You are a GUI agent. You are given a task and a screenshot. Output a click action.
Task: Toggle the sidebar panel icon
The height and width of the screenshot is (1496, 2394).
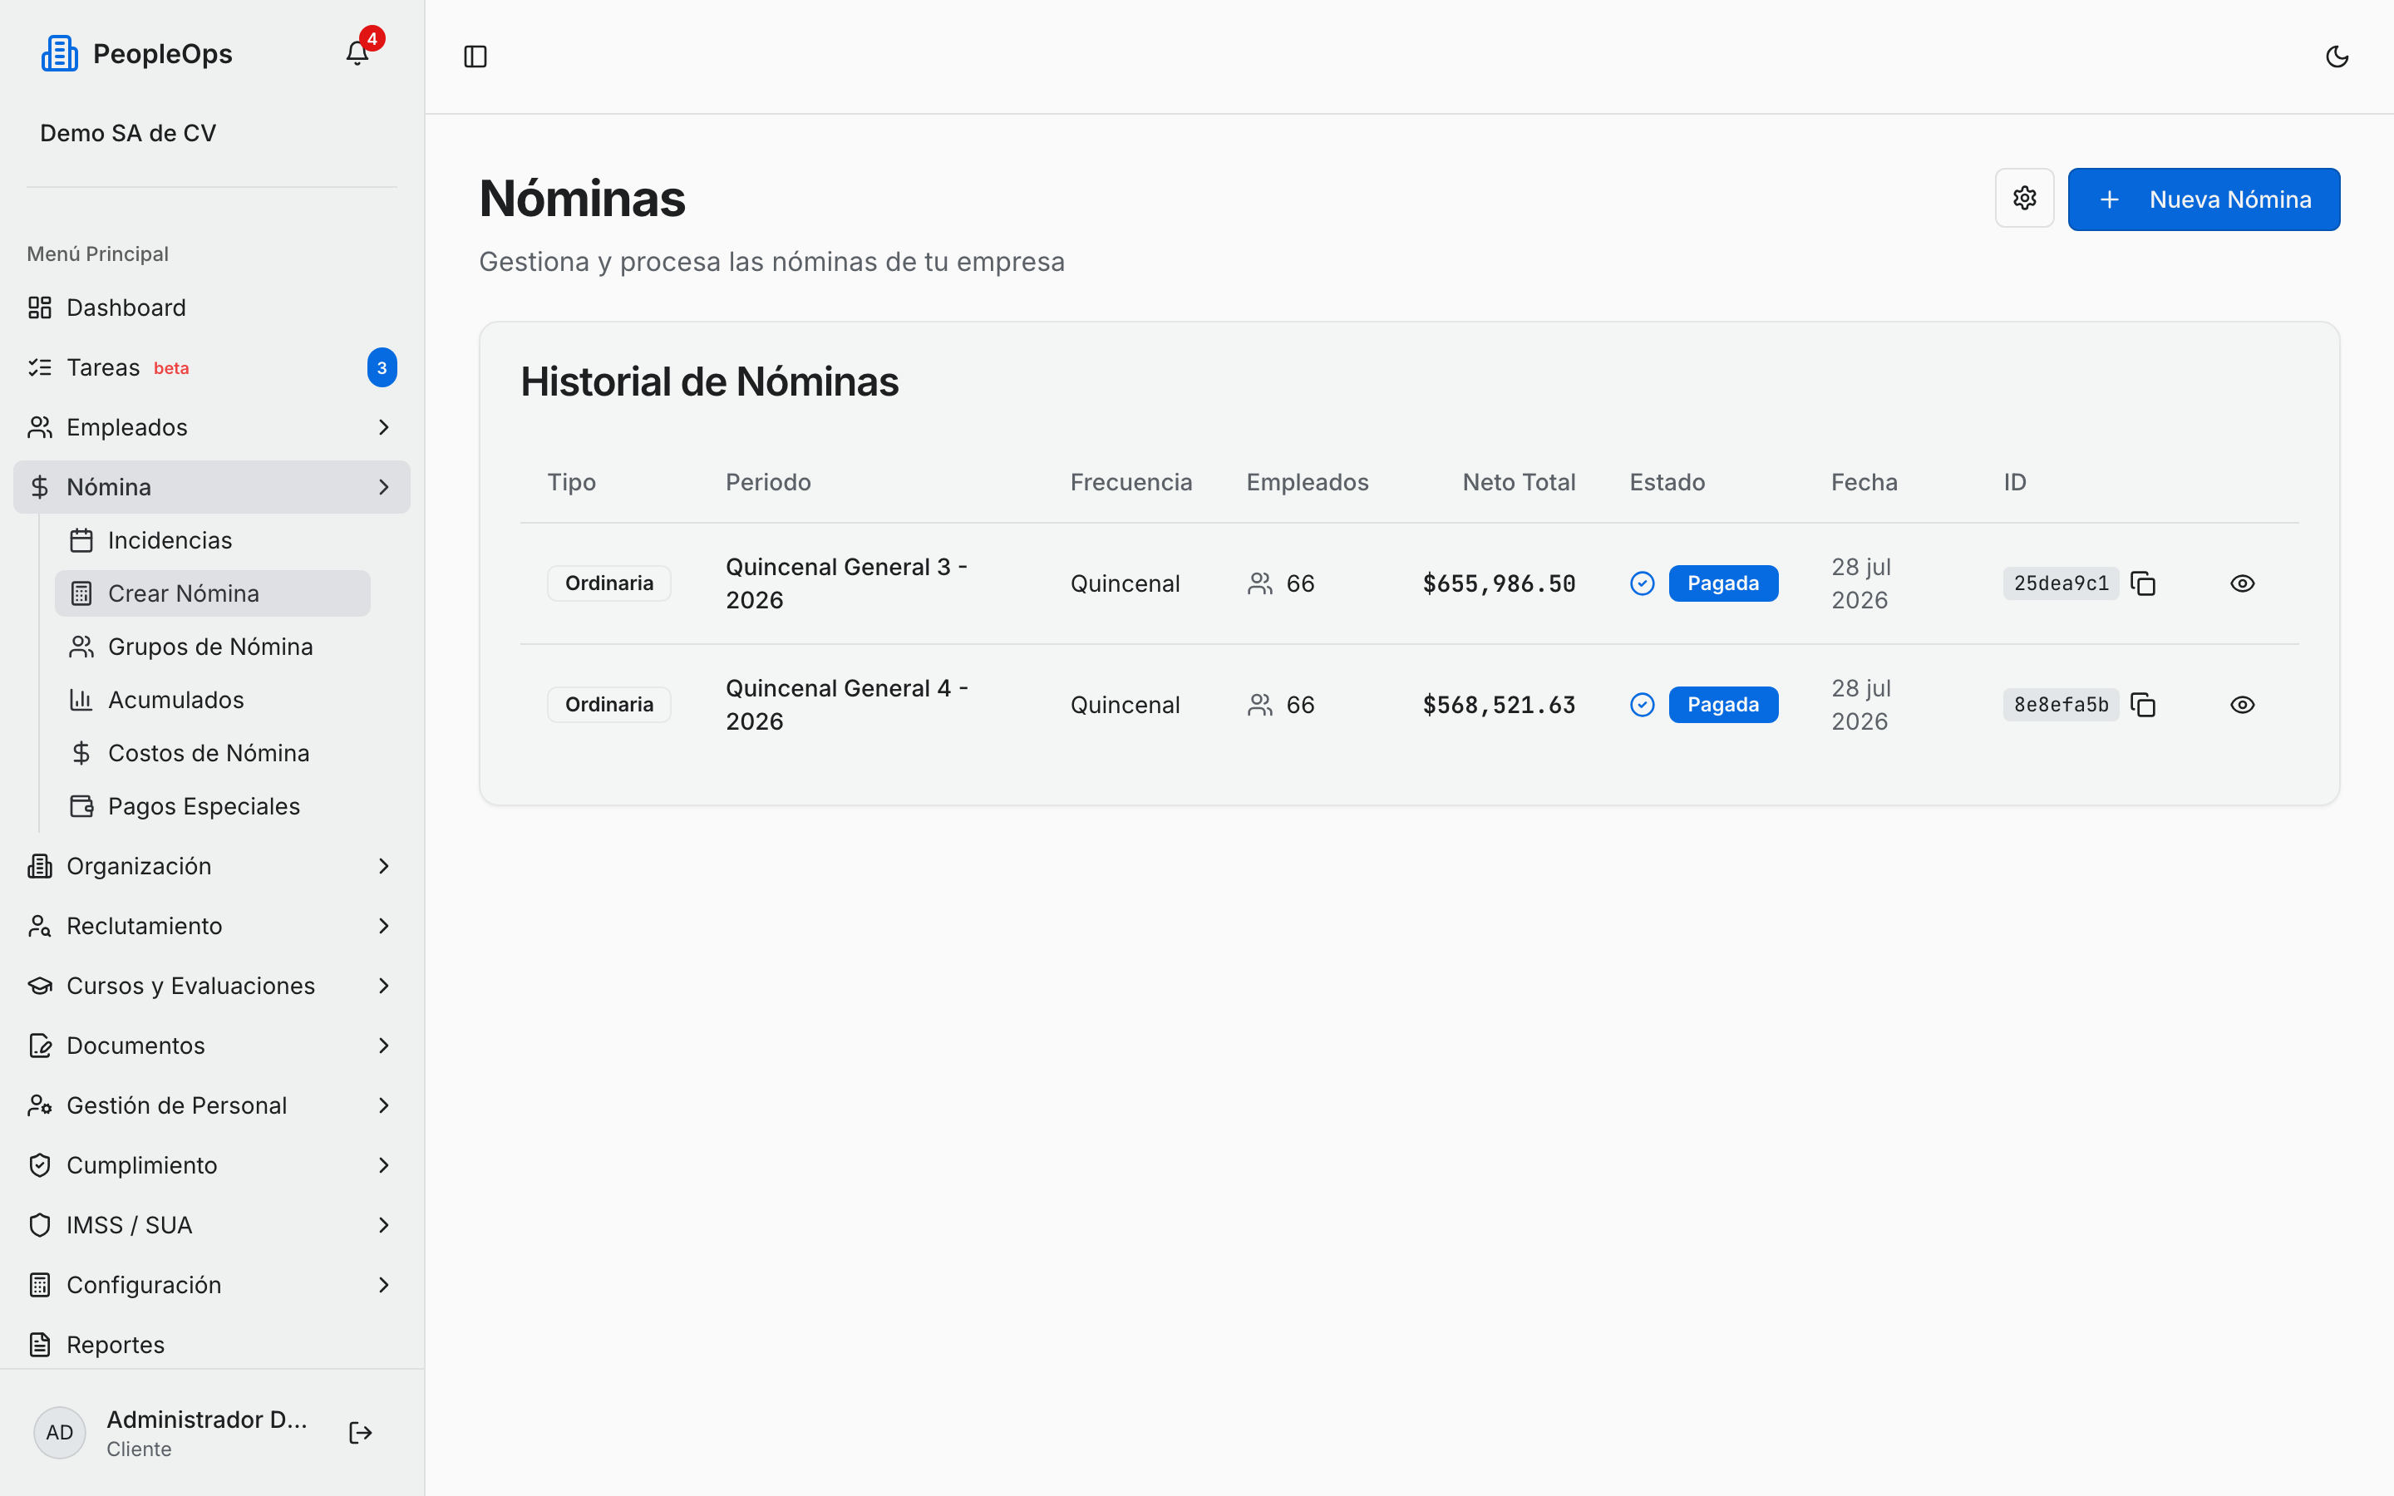[475, 57]
